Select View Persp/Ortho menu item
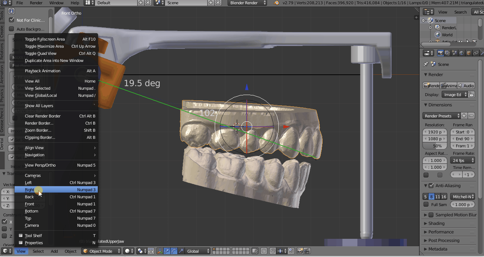Screen dimensions: 484x257 click(x=56, y=165)
